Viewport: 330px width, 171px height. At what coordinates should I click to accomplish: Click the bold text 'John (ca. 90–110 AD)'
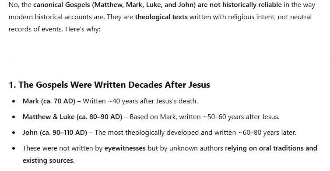[x=55, y=133]
